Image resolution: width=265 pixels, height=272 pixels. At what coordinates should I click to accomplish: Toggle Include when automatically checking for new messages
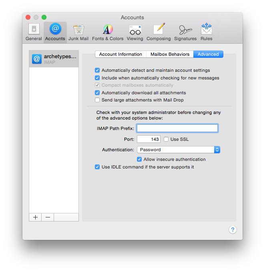[97, 78]
